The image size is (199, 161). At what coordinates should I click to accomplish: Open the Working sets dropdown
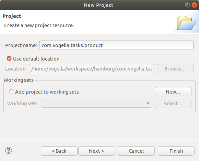[96, 103]
